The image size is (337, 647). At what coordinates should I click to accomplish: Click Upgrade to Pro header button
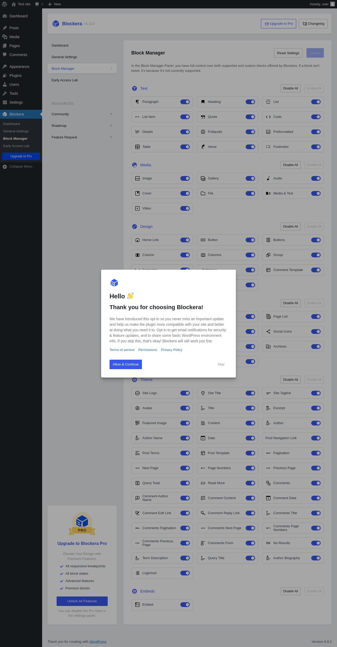point(279,24)
